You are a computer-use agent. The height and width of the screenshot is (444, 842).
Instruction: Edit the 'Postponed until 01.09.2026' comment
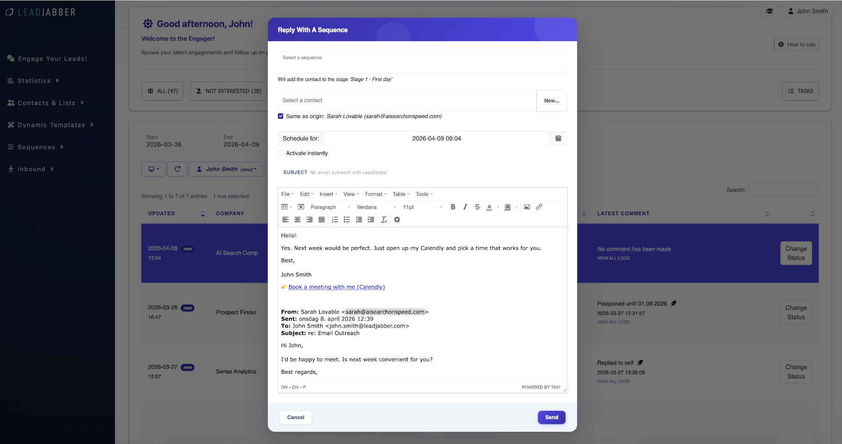[x=674, y=303]
